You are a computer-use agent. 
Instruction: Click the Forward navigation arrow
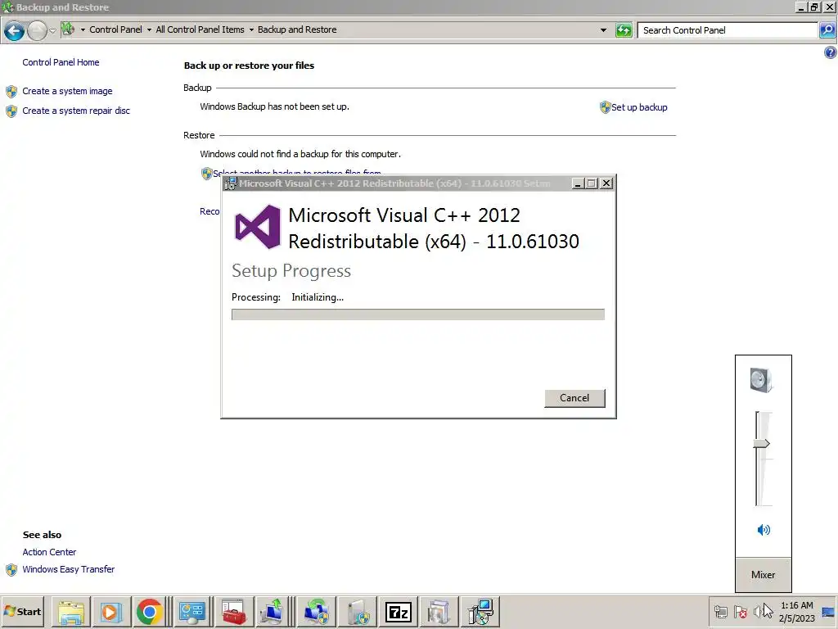pos(37,30)
